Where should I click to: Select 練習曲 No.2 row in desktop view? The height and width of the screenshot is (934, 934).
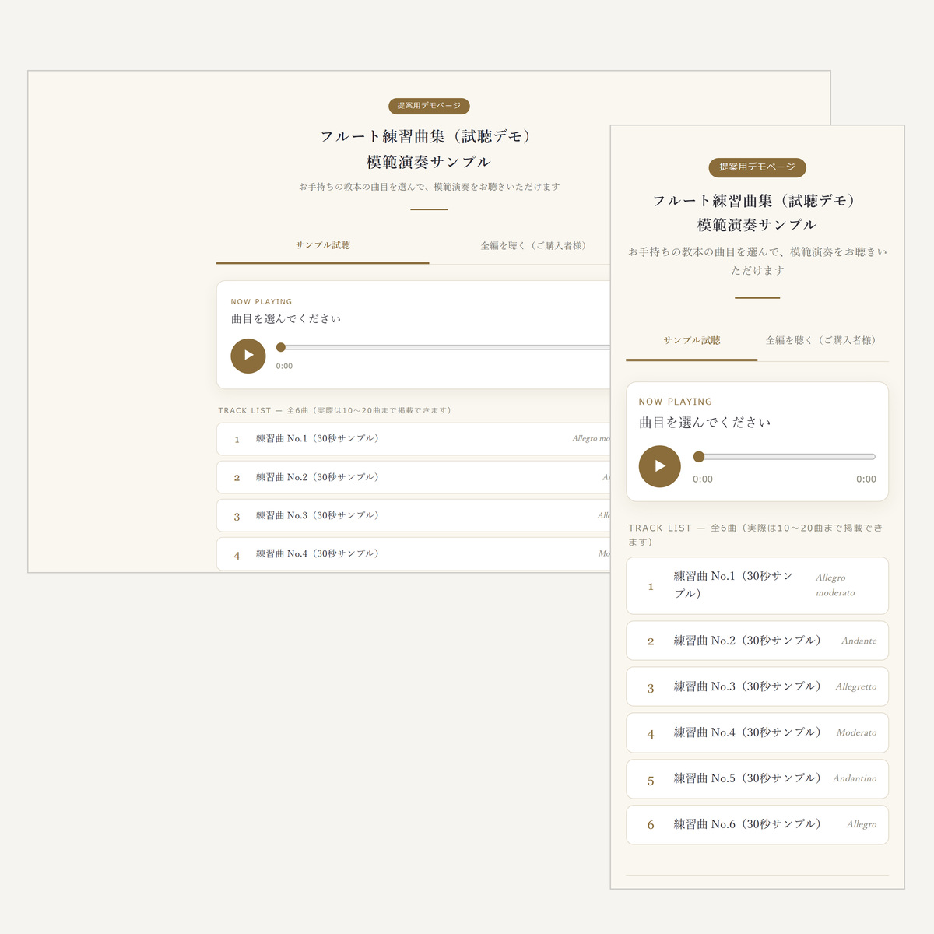413,477
